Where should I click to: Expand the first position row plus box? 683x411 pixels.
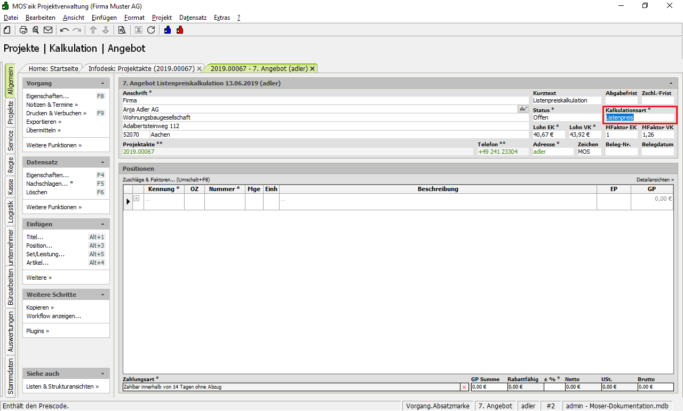[x=137, y=199]
